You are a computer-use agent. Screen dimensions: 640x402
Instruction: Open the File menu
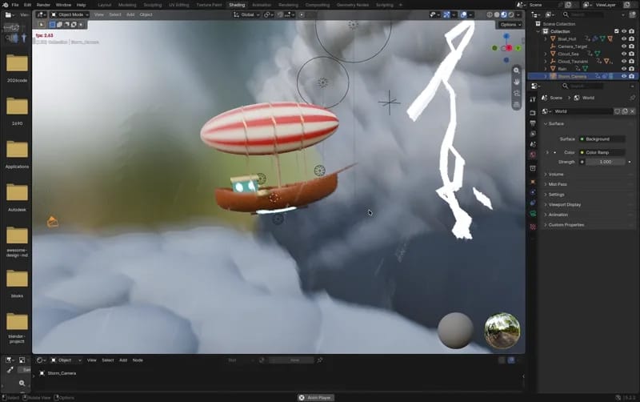[15, 5]
